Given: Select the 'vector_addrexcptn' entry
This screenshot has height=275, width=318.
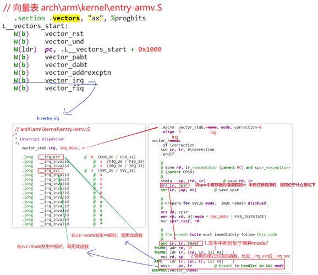Looking at the screenshot, I should click(x=78, y=73).
